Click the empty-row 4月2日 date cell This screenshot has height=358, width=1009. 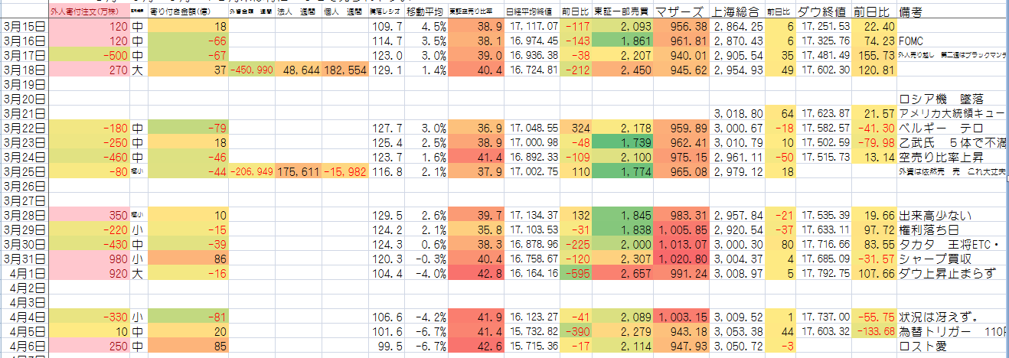[x=24, y=288]
